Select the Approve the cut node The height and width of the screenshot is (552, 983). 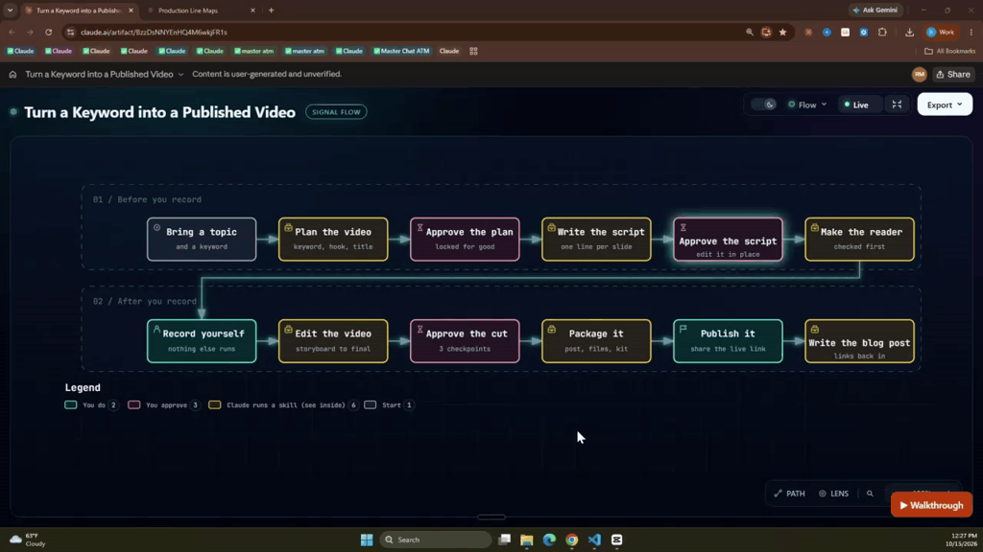coord(465,341)
